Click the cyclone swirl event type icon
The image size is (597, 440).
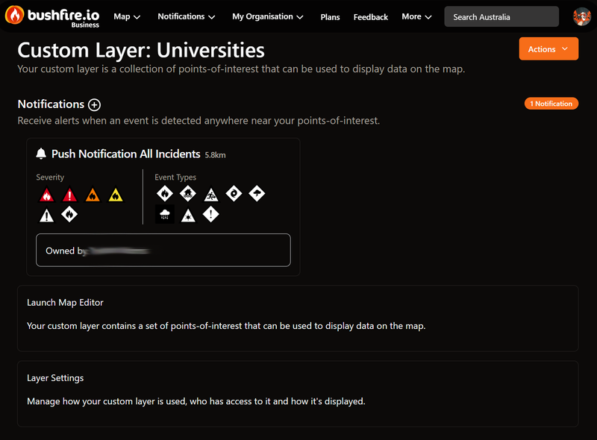point(234,194)
